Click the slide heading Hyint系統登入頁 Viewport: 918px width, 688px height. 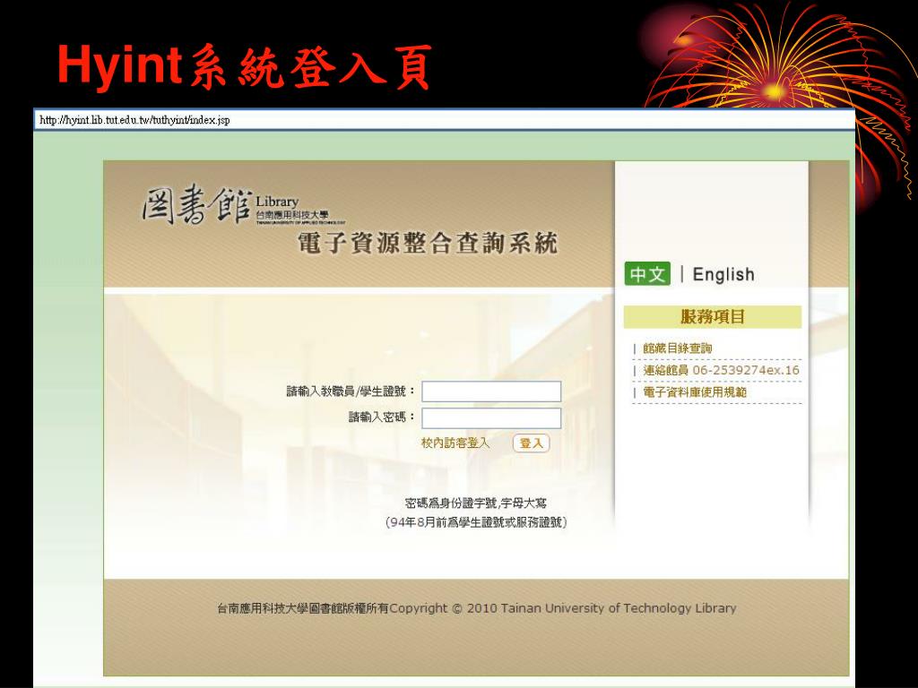pyautogui.click(x=245, y=66)
